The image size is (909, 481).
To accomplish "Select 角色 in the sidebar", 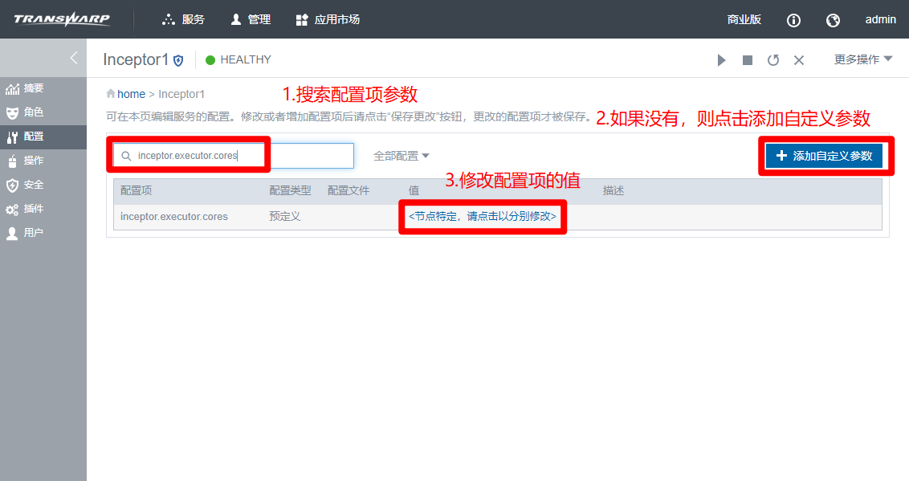I will [x=33, y=112].
